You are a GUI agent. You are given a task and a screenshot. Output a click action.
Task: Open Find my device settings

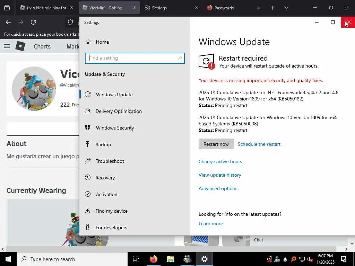[111, 211]
